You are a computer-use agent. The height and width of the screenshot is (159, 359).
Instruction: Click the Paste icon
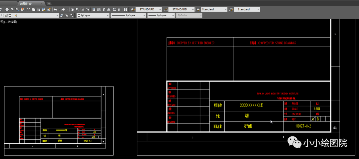[x=39, y=9]
